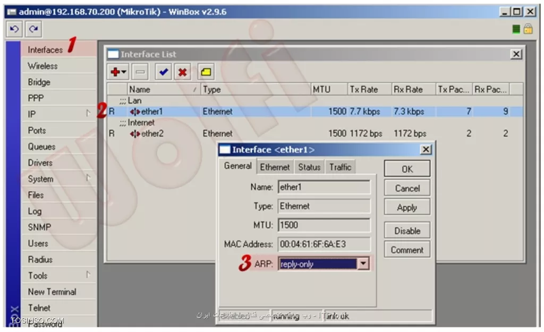
Task: Switch to the Ethernet tab
Action: click(x=275, y=167)
